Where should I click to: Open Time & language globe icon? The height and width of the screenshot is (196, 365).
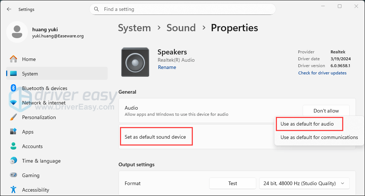tap(13, 161)
